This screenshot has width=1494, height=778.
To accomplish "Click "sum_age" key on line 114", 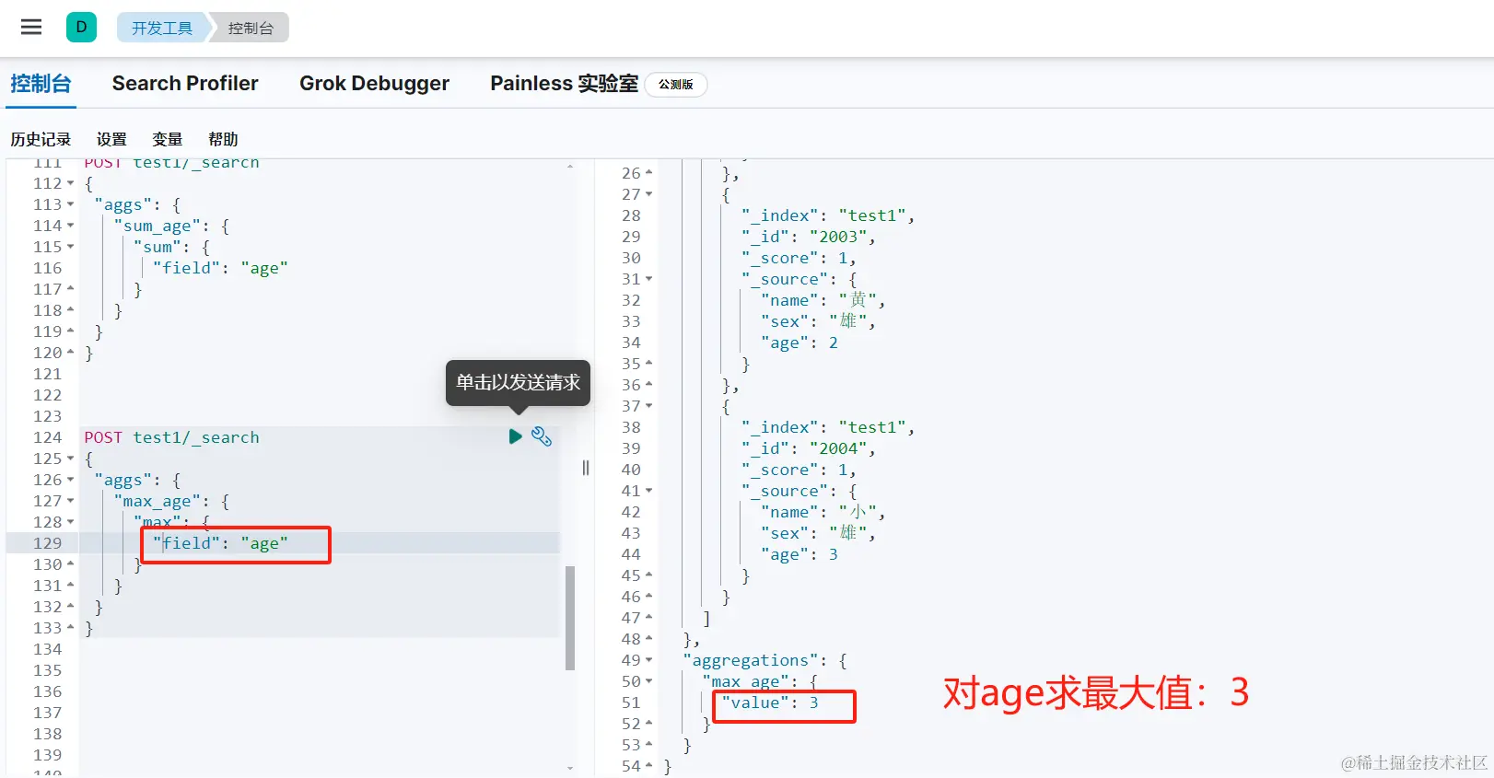I will [157, 226].
